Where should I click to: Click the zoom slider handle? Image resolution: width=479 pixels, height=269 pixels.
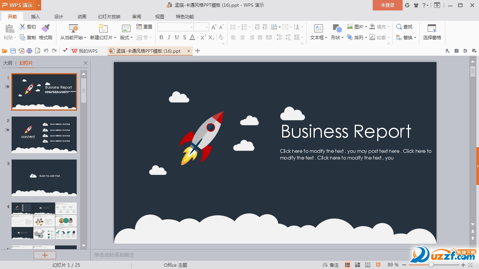pyautogui.click(x=431, y=265)
